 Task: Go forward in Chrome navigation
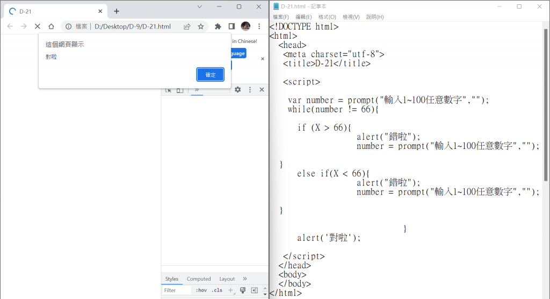(24, 26)
